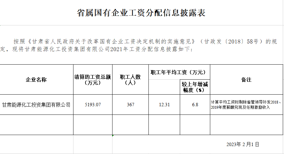The width and height of the screenshot is (284, 154).
Task: Select the blank cell below 12.31
Action: (x=164, y=125)
